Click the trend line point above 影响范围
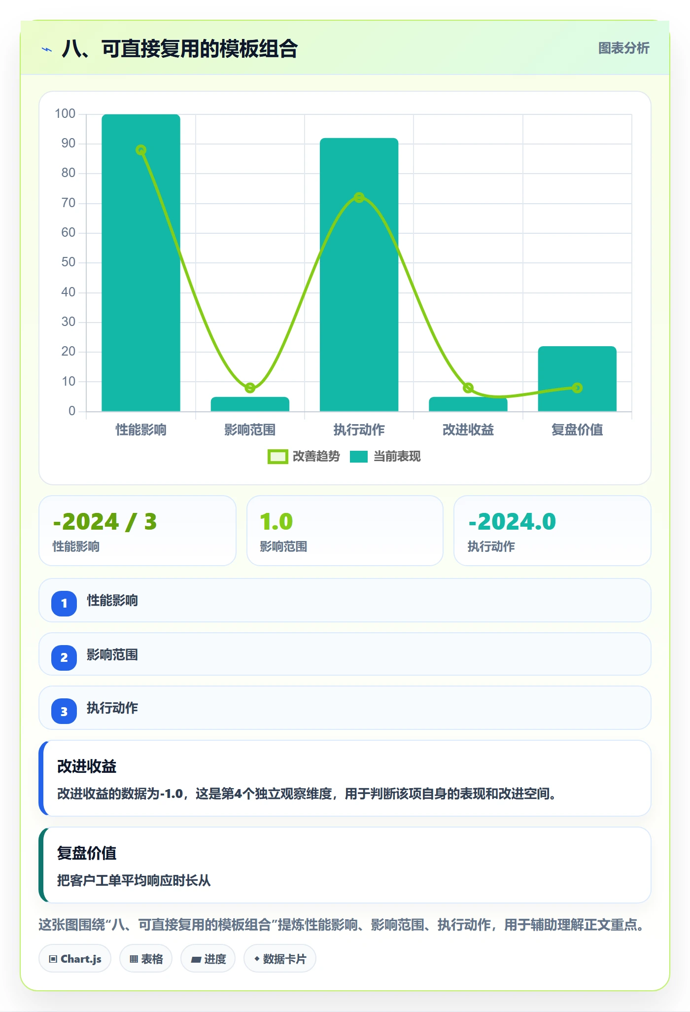 click(250, 388)
